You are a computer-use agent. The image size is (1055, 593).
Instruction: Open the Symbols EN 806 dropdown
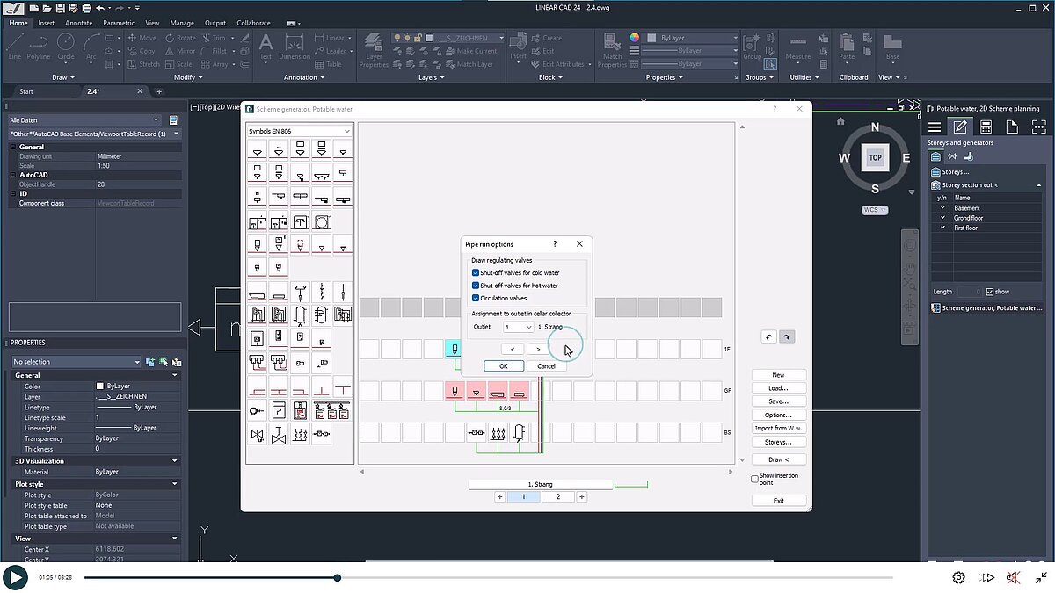(x=346, y=130)
